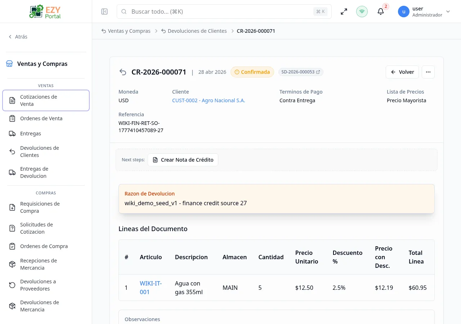461x324 pixels.
Task: Open the notifications bell
Action: click(381, 12)
